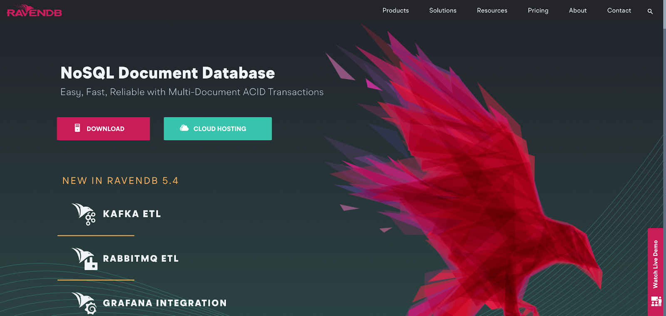Click the server icon in Download button
This screenshot has height=316, width=666.
pos(77,128)
